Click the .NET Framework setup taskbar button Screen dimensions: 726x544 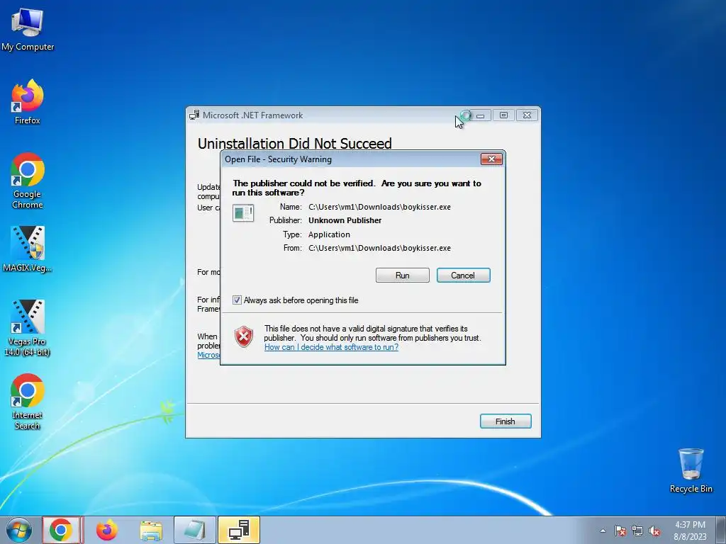tap(238, 530)
